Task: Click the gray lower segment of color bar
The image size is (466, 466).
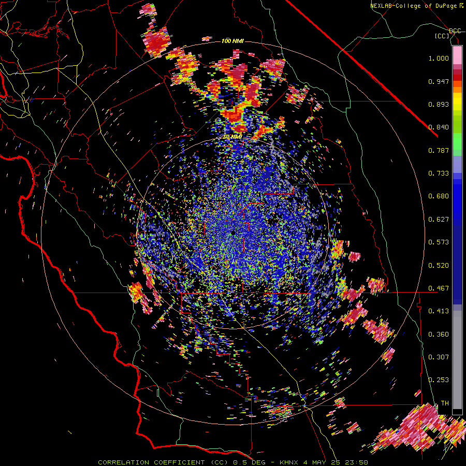Action: tap(457, 360)
